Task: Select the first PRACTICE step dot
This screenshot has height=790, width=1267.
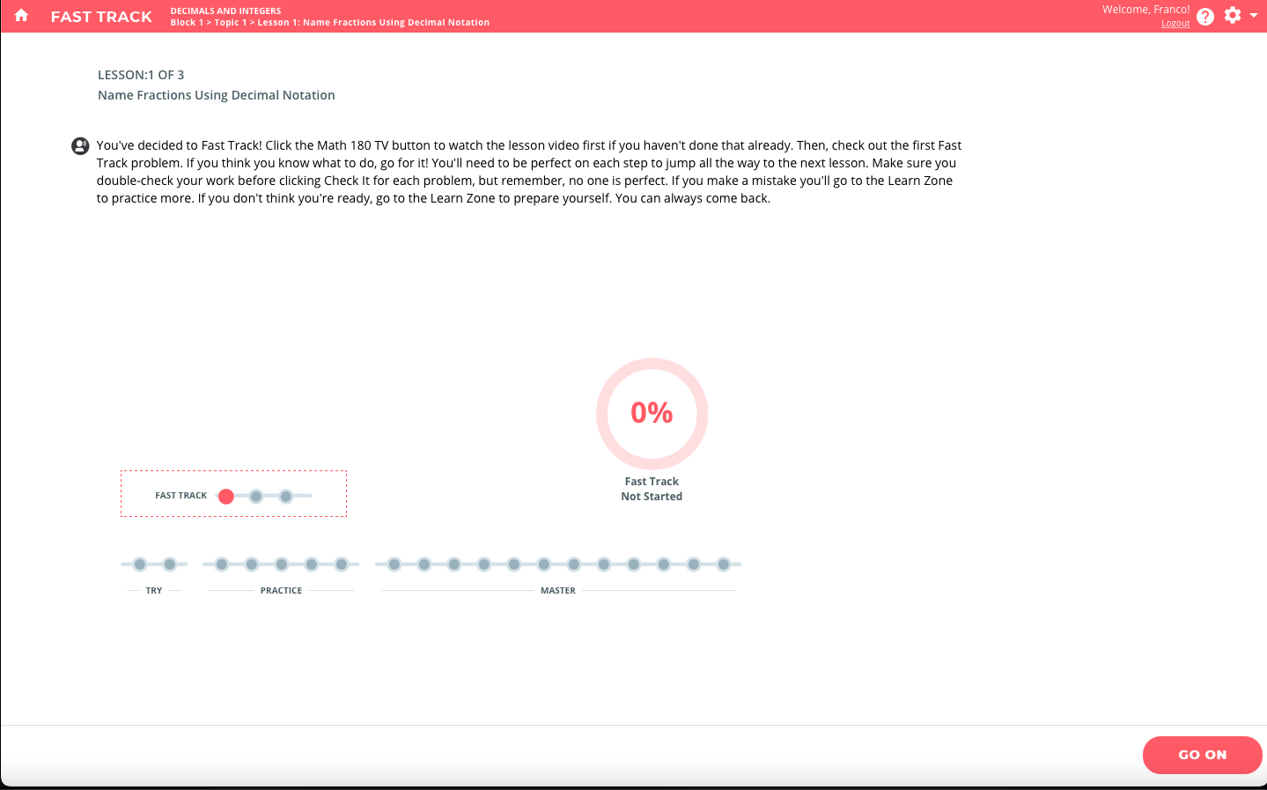Action: pyautogui.click(x=222, y=564)
